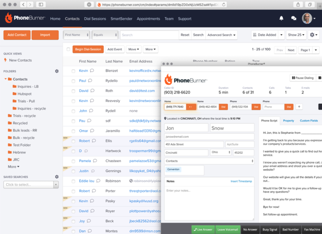The image size is (322, 234).
Task: Click the contacts Search input field
Action: point(149,35)
